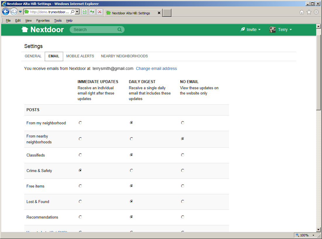Image resolution: width=322 pixels, height=239 pixels.
Task: Select No Email for nearby neighborhoods posts
Action: [182, 139]
